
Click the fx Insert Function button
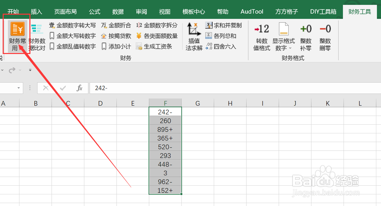pos(79,88)
